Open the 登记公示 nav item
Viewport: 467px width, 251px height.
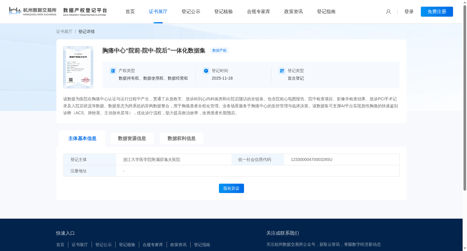(191, 12)
